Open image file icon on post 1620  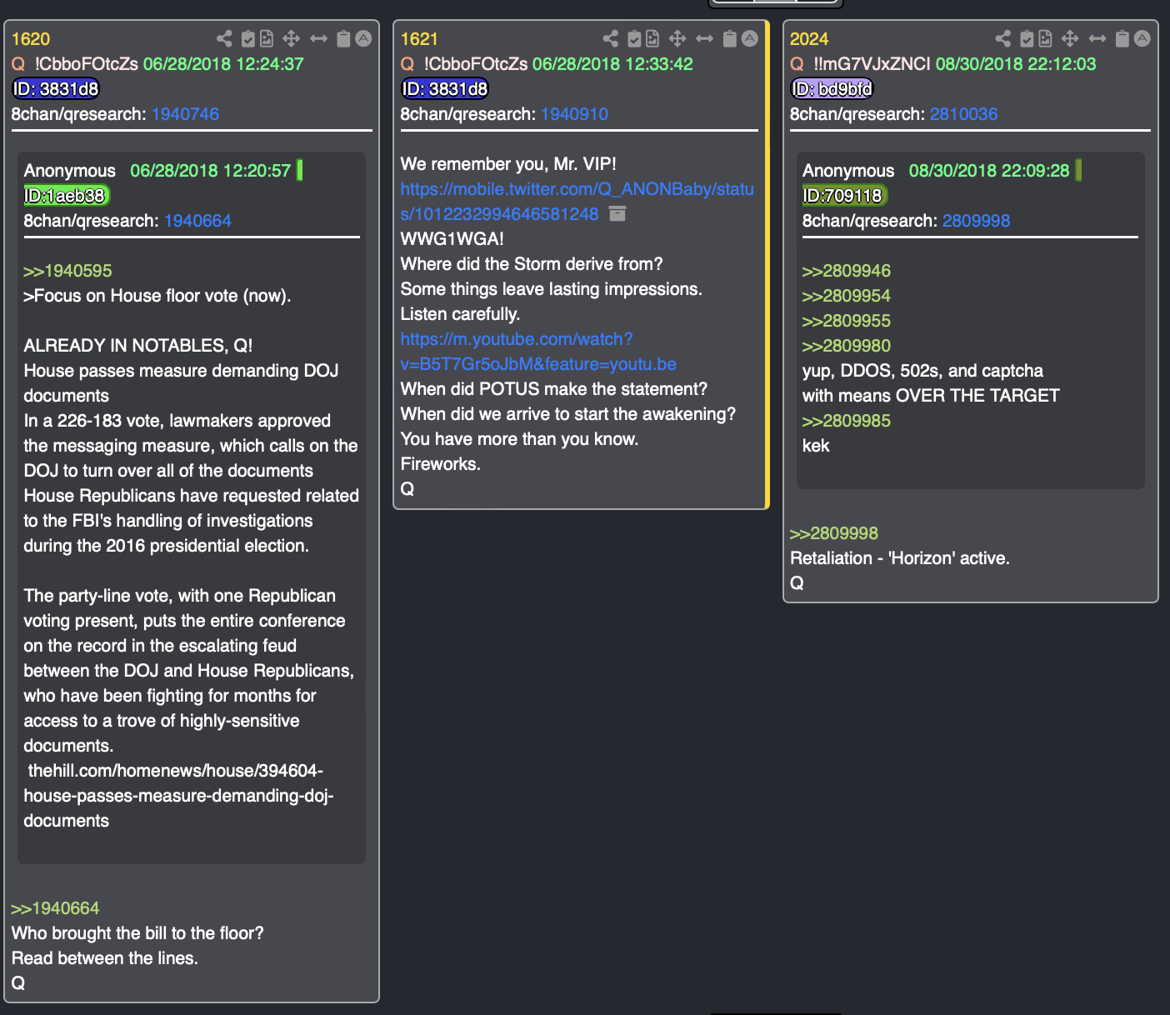tap(267, 38)
